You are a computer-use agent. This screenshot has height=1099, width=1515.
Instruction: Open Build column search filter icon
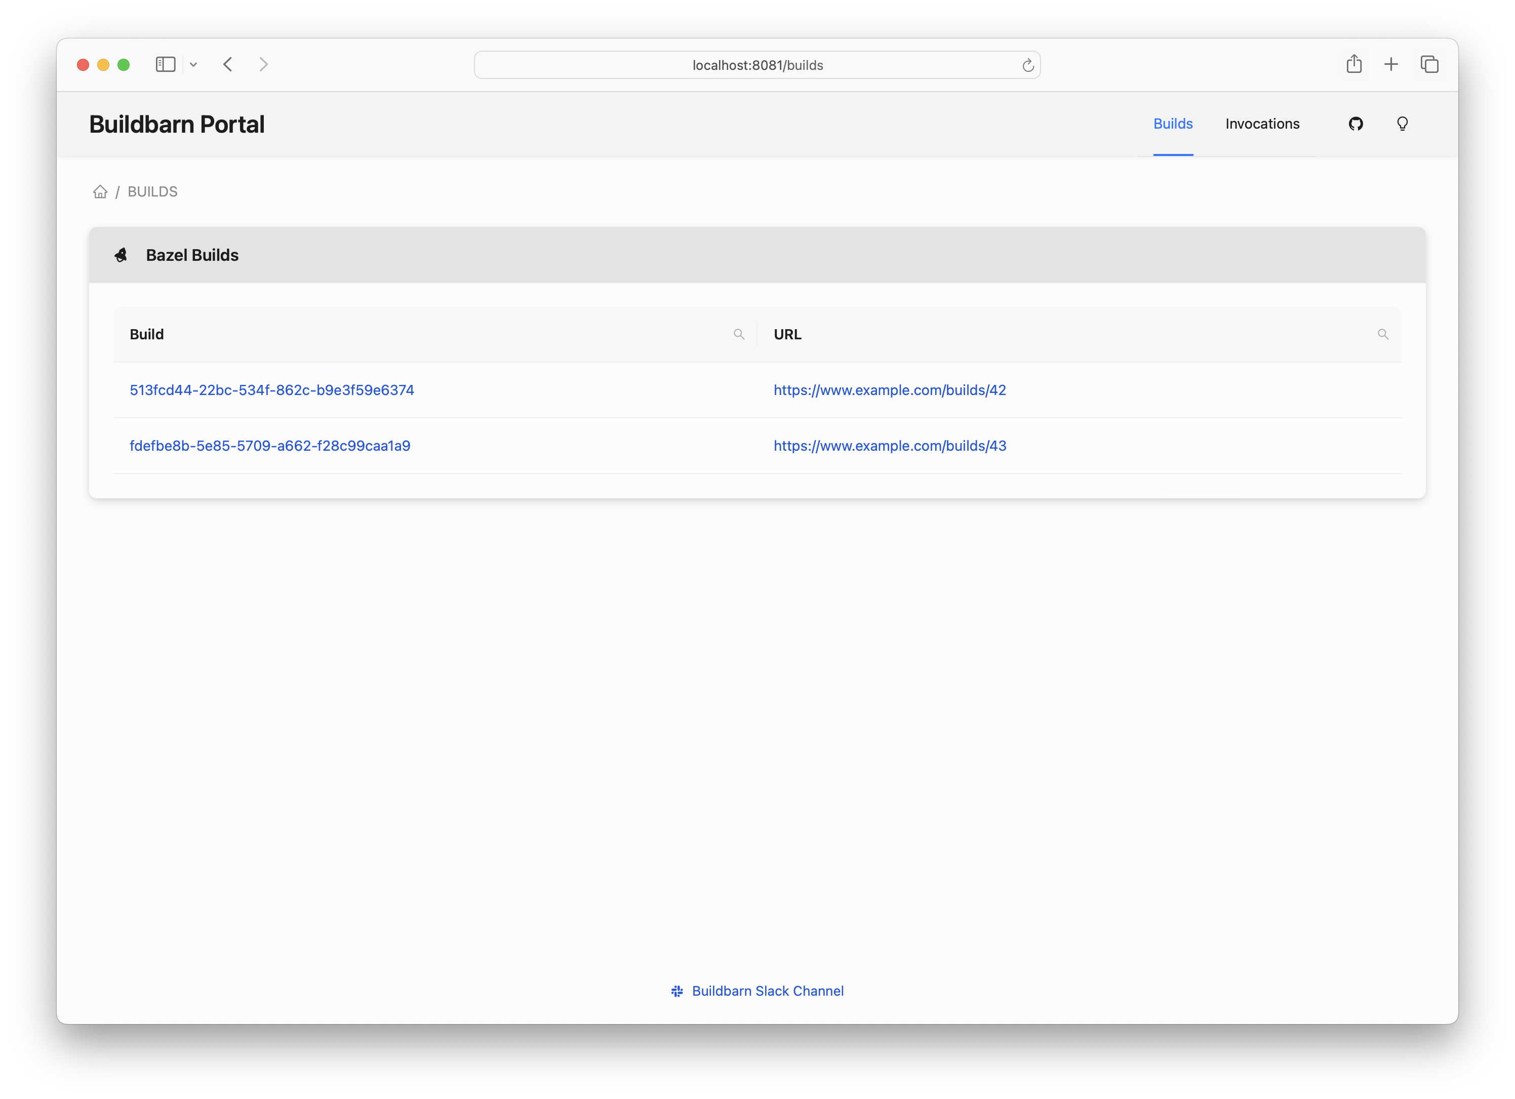coord(739,334)
